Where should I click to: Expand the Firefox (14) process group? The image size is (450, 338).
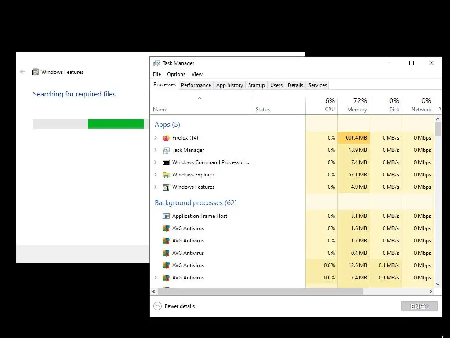pos(156,138)
